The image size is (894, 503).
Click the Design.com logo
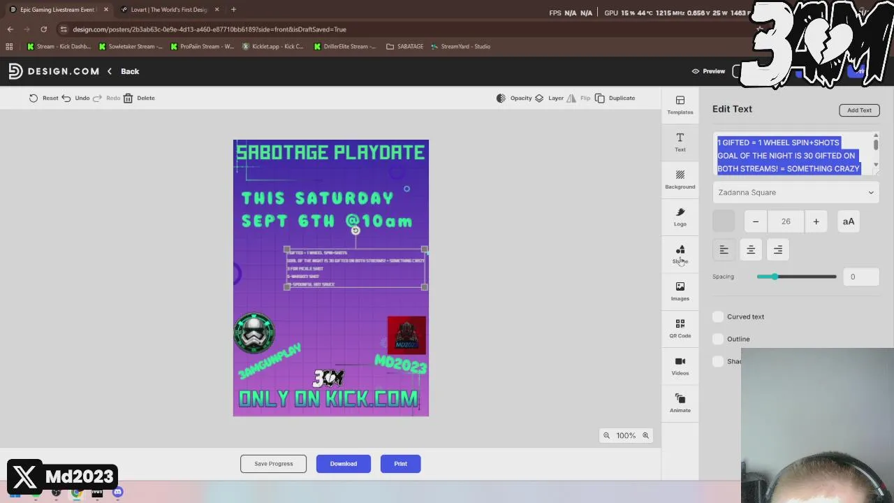[54, 71]
